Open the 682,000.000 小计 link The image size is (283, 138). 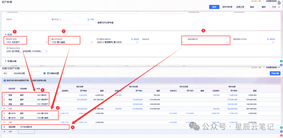coord(232,109)
